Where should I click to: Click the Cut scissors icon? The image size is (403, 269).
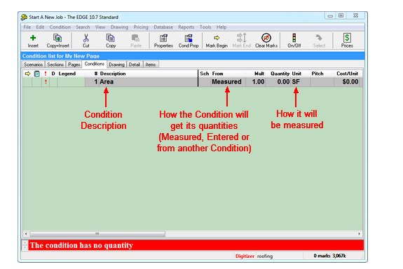click(x=86, y=38)
